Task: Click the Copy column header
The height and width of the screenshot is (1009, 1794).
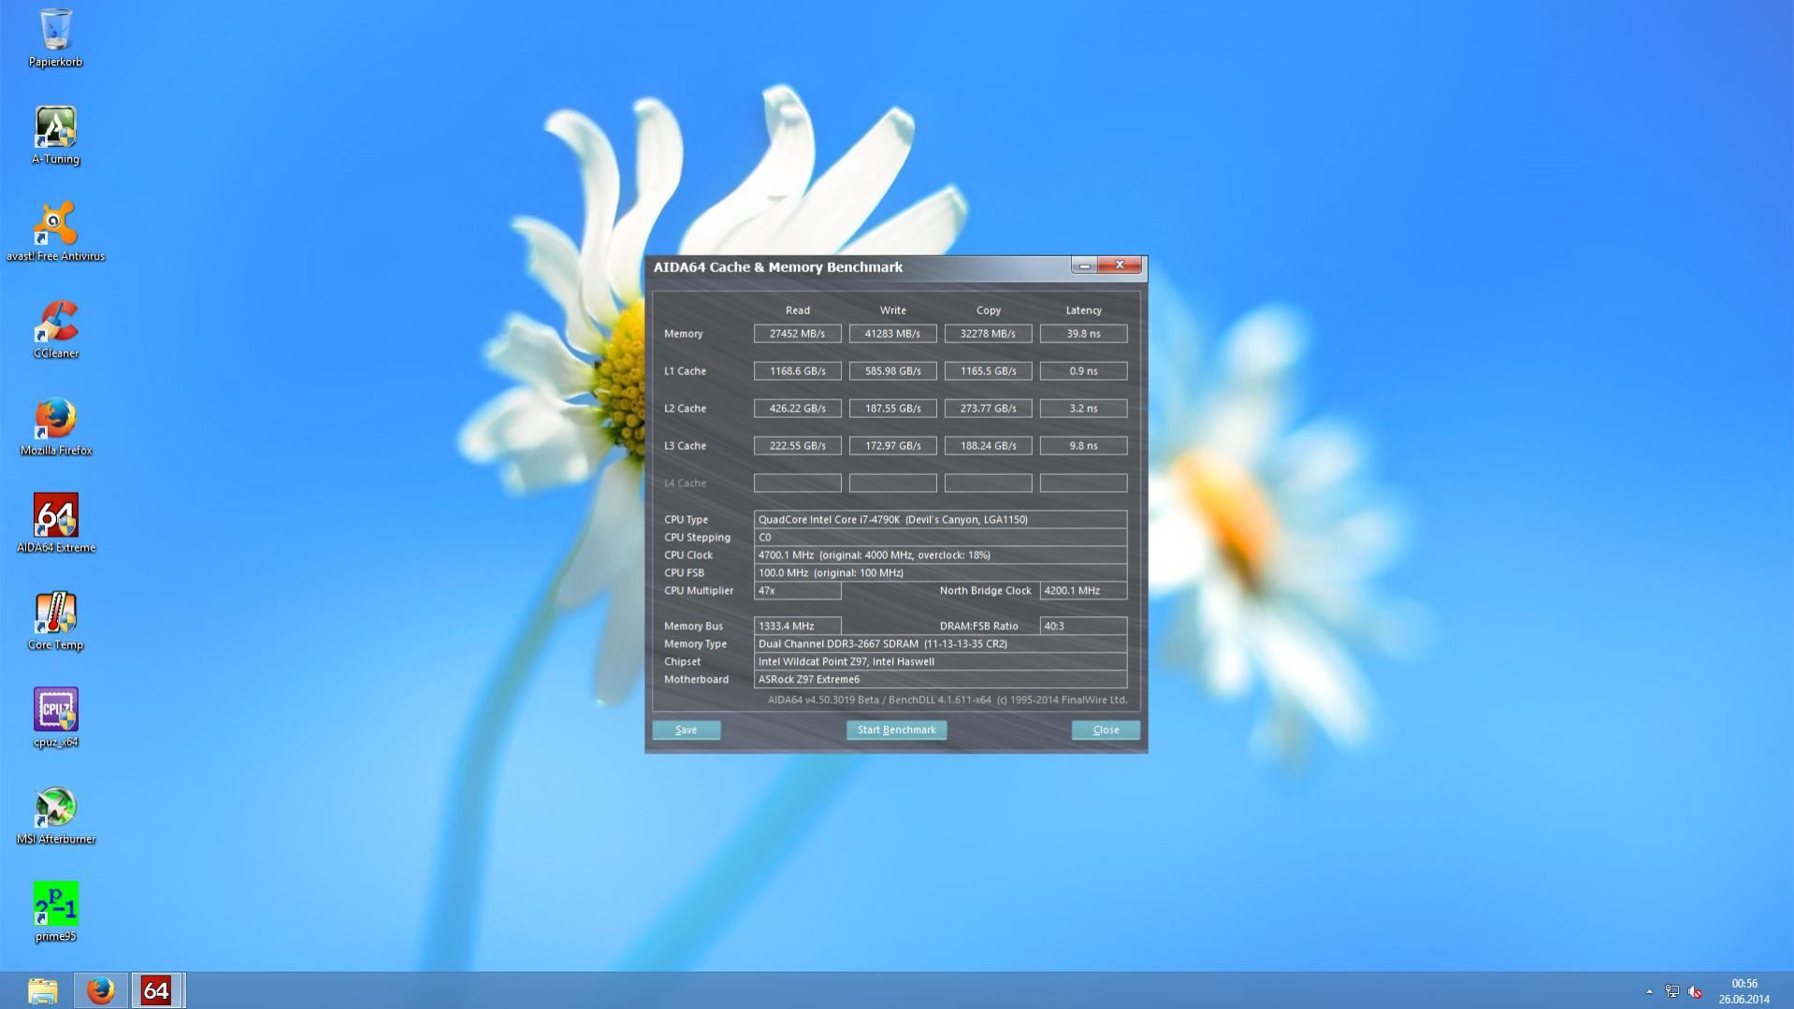Action: tap(988, 310)
